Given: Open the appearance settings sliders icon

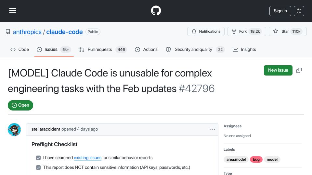Looking at the screenshot, I should pos(299,11).
